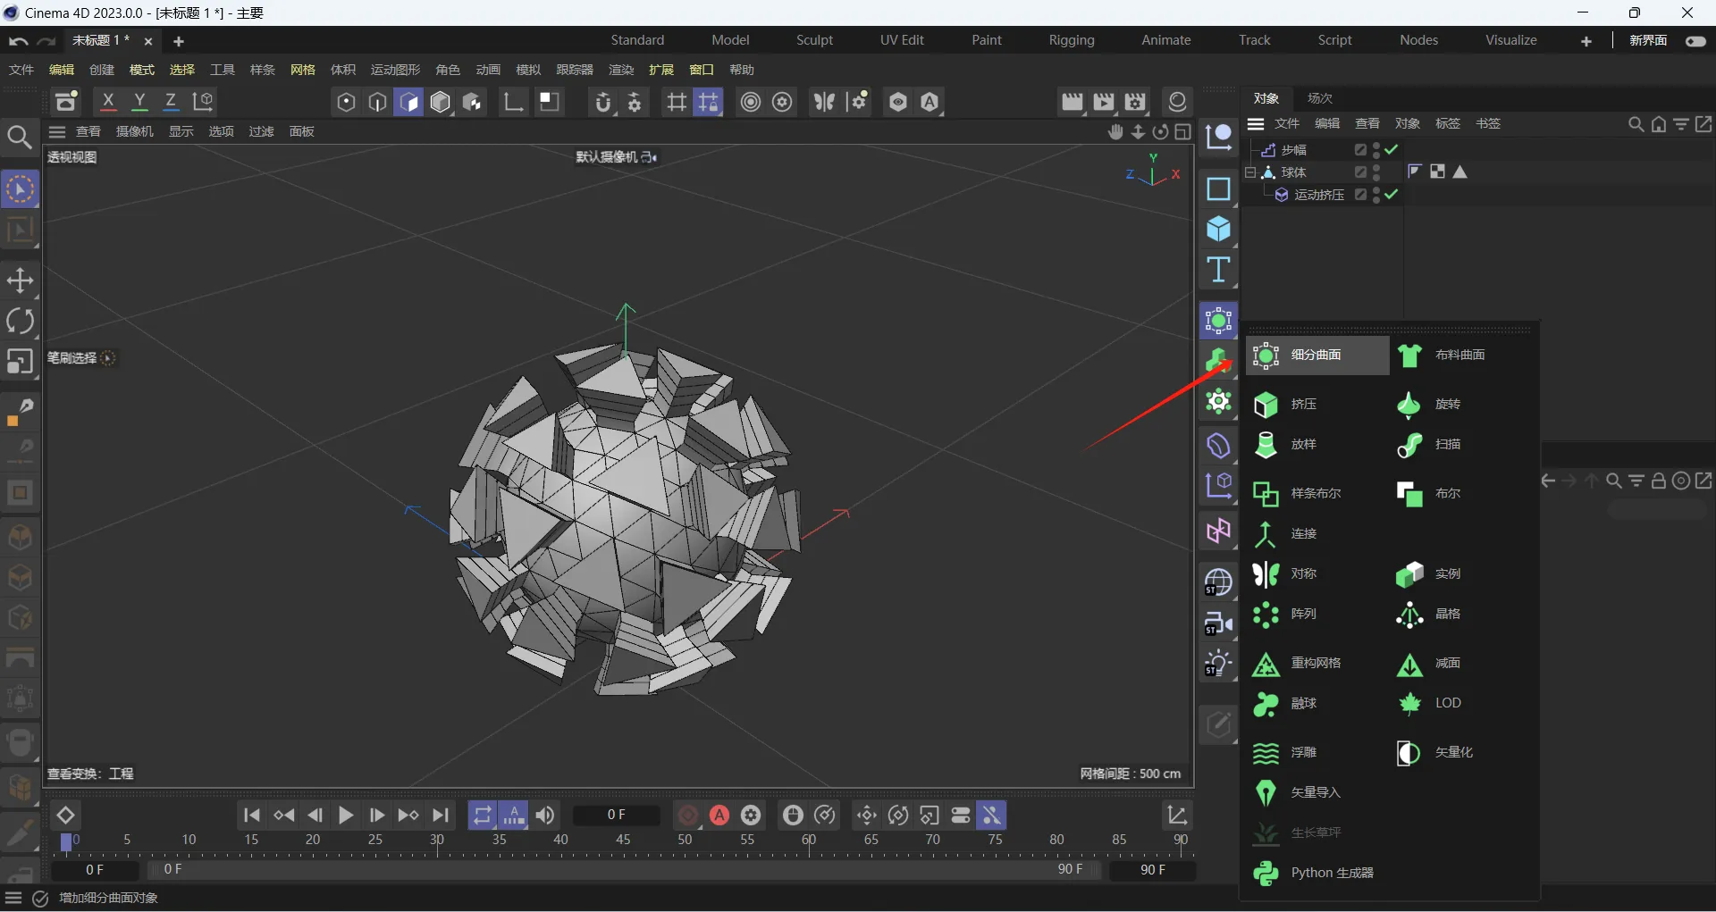Switch to the Sculpt layout tab

pyautogui.click(x=814, y=40)
